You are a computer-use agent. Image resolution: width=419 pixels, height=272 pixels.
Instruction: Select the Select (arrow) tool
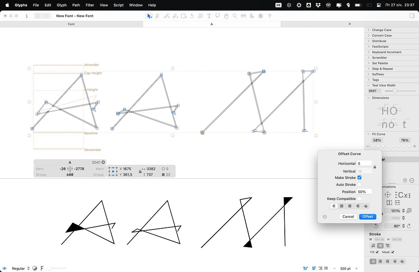(x=149, y=16)
